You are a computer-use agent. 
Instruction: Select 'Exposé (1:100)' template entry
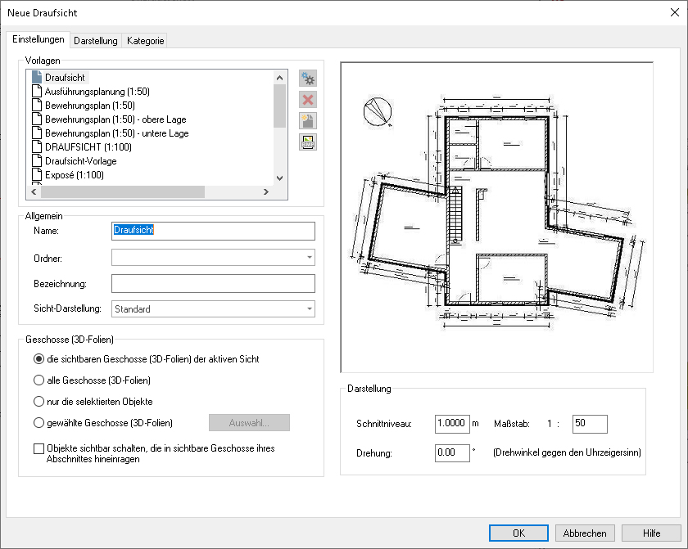75,175
